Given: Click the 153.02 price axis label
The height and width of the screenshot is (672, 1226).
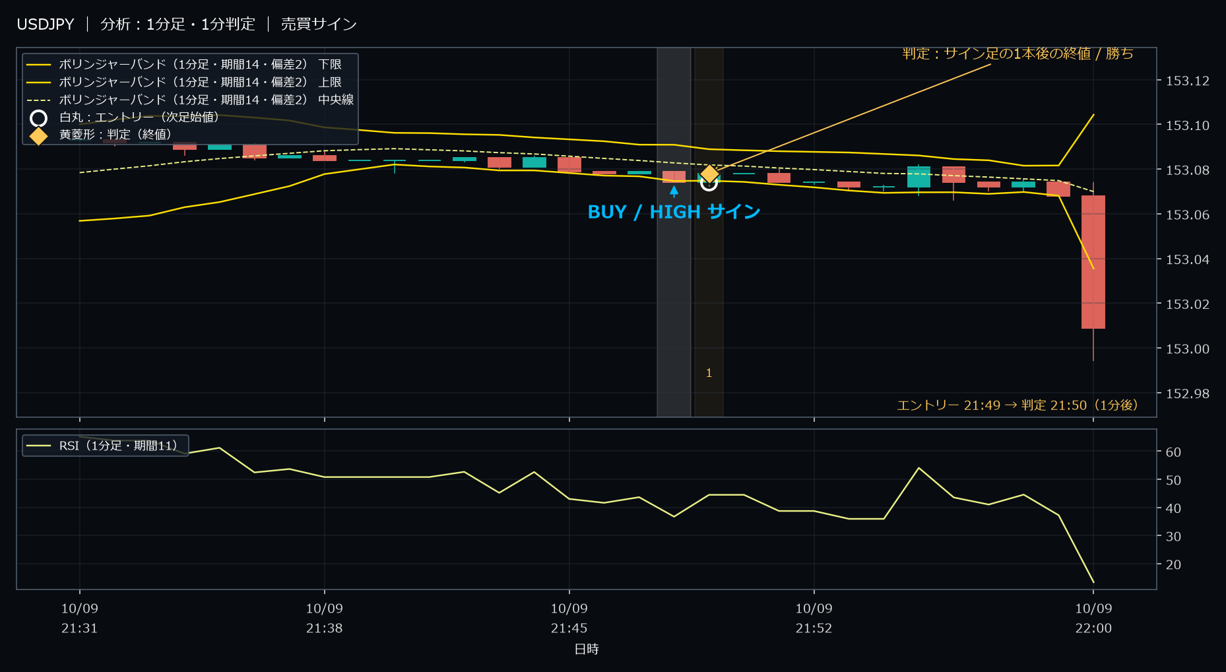Looking at the screenshot, I should pos(1188,304).
